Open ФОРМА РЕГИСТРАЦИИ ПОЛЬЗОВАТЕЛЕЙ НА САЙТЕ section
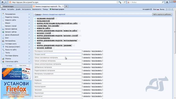Viewport: 176px width, 99px height. (x=57, y=23)
